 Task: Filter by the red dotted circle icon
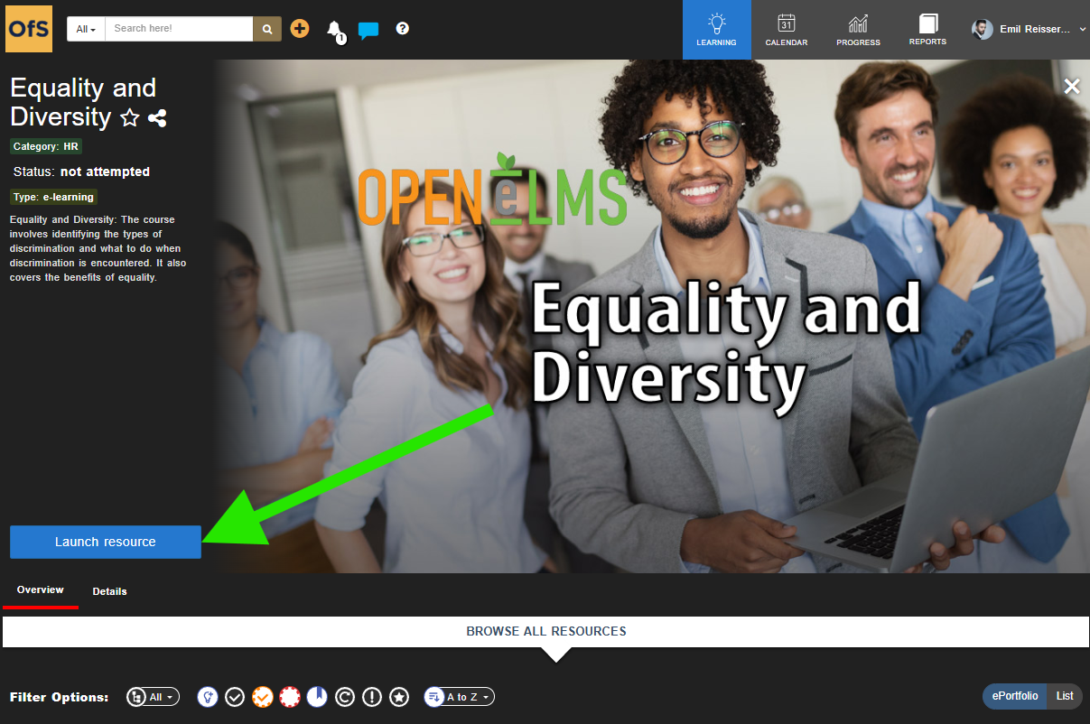(290, 697)
